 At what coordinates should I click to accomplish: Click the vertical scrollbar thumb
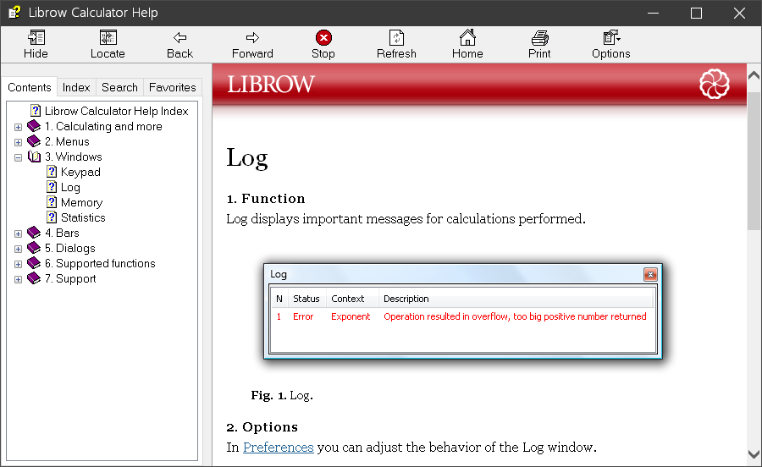coord(754,160)
